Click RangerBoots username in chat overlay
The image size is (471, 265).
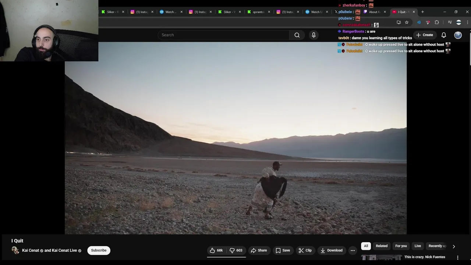(353, 31)
